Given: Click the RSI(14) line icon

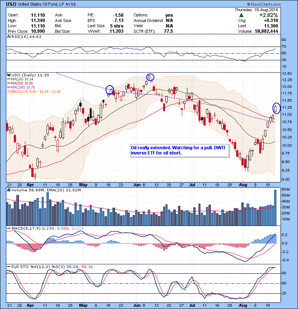Looking at the screenshot, I should point(9,36).
